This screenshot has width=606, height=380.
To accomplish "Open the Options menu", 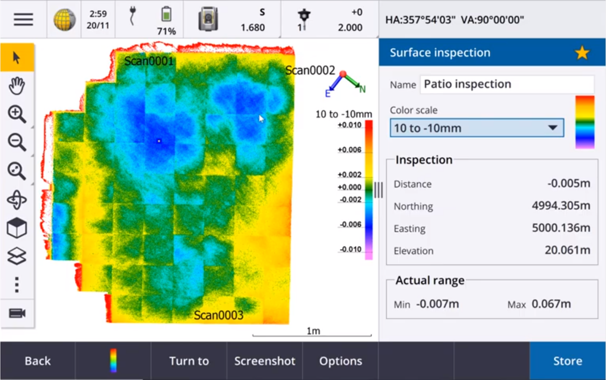I will coord(339,361).
